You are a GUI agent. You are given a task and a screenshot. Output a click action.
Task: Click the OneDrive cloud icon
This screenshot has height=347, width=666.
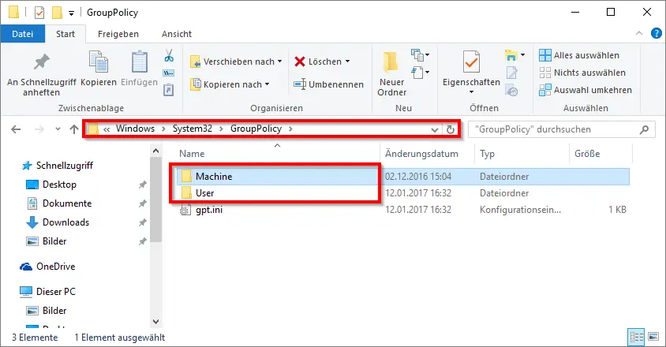(26, 267)
